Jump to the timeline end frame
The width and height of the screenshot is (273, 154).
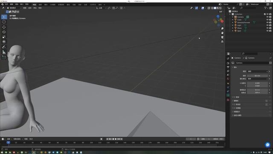tap(122, 139)
